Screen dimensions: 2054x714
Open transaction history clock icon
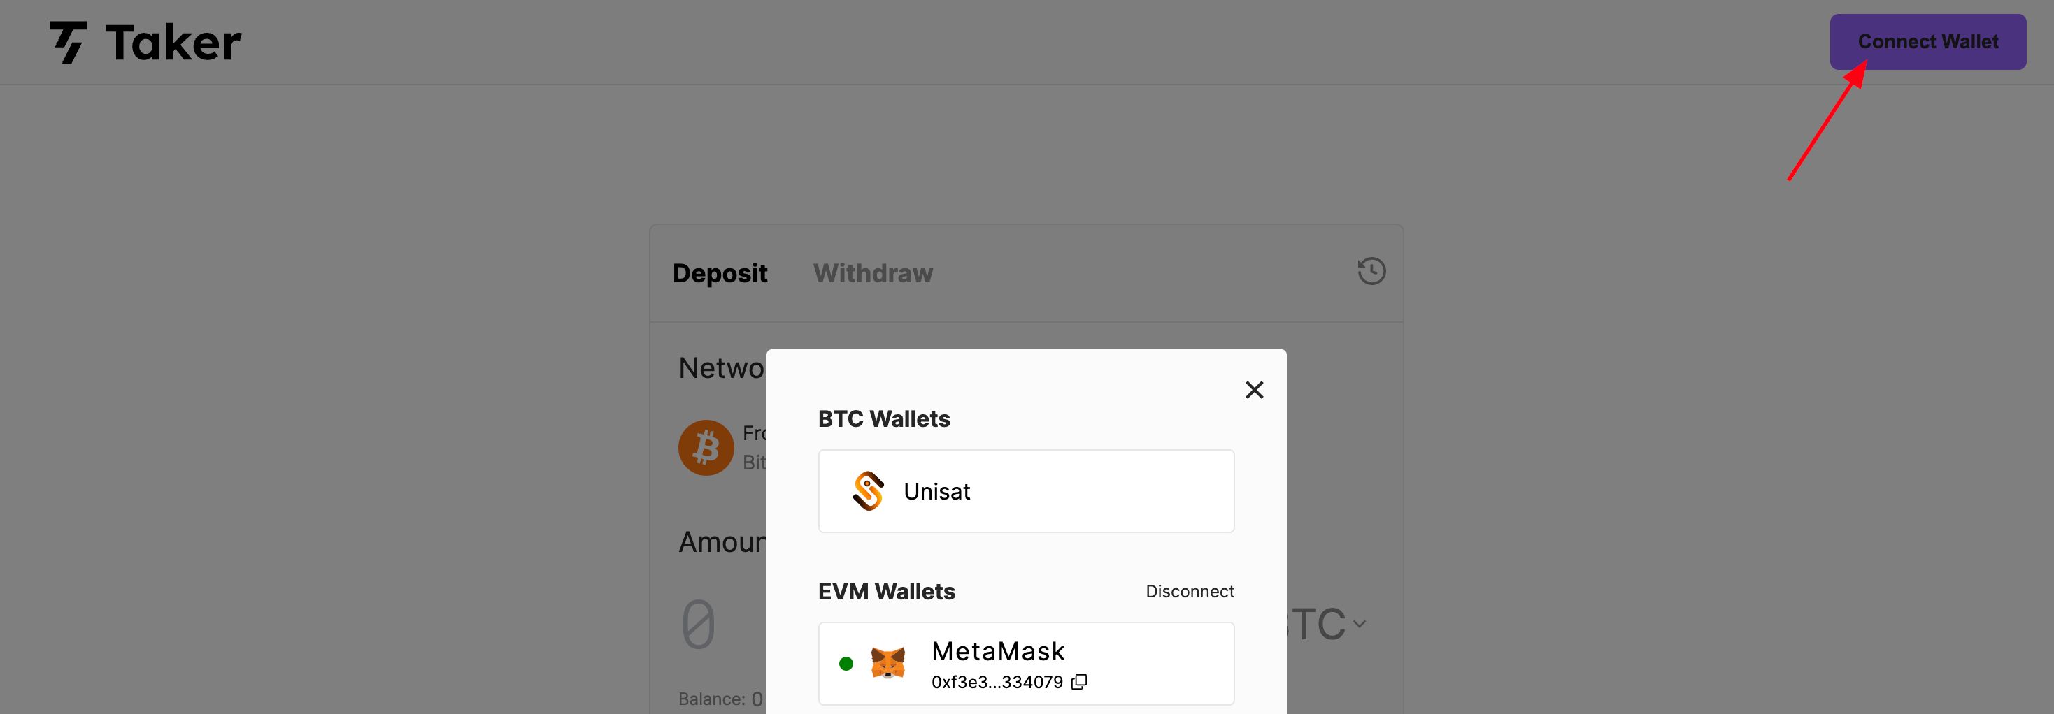click(1371, 272)
